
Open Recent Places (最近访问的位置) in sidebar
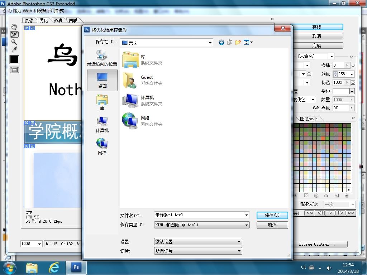tap(102, 58)
